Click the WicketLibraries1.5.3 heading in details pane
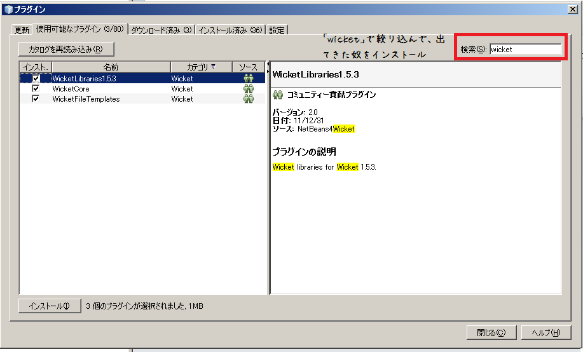Viewport: 583px width, 352px height. (x=316, y=74)
